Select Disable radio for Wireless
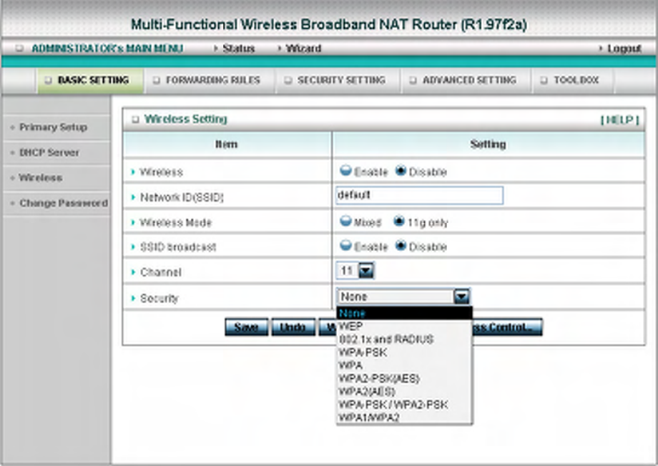The width and height of the screenshot is (658, 466). tap(401, 171)
